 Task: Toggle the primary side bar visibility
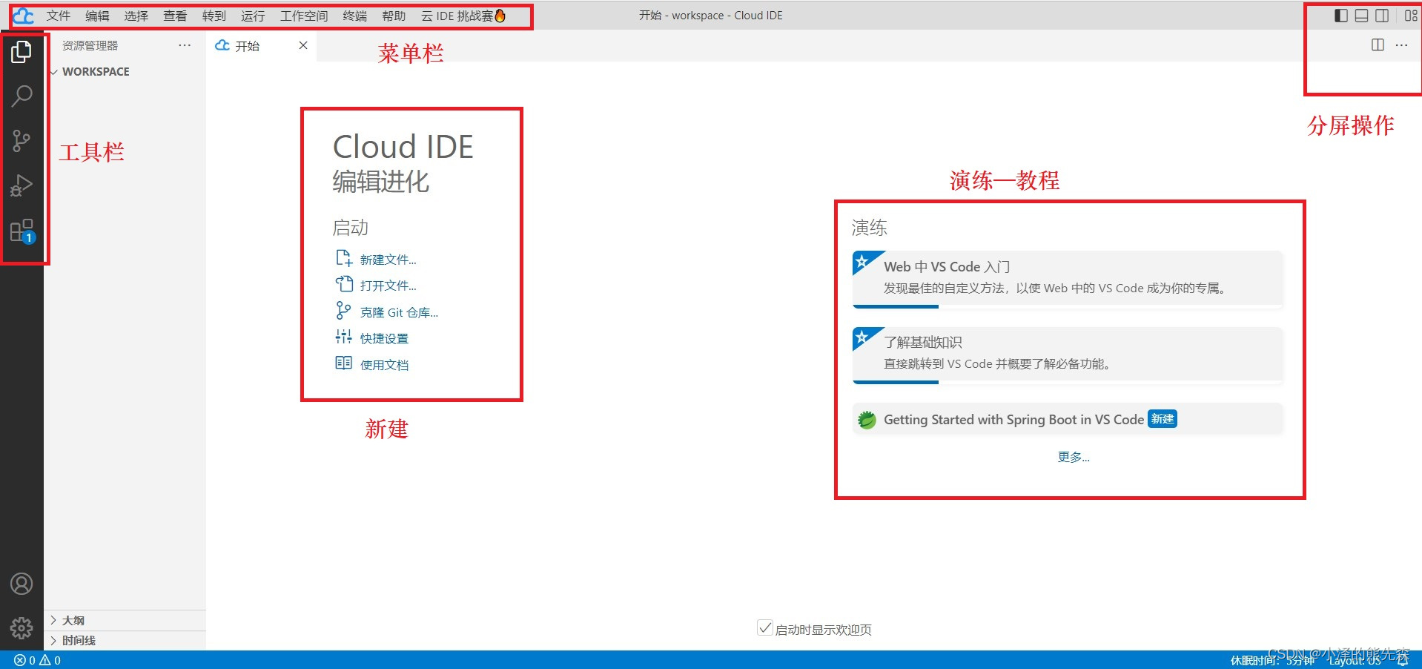[x=1341, y=16]
